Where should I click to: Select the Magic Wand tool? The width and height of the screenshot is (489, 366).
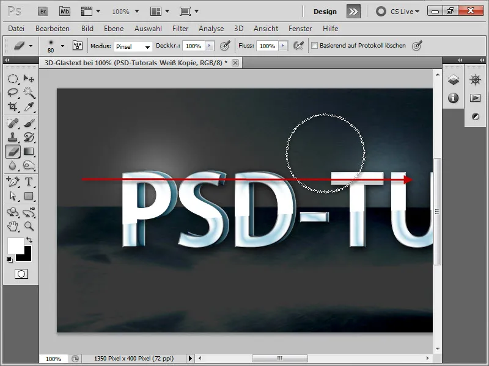[29, 93]
